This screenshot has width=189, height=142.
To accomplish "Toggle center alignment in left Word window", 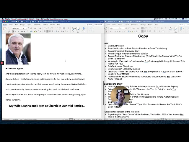I will [47, 31].
